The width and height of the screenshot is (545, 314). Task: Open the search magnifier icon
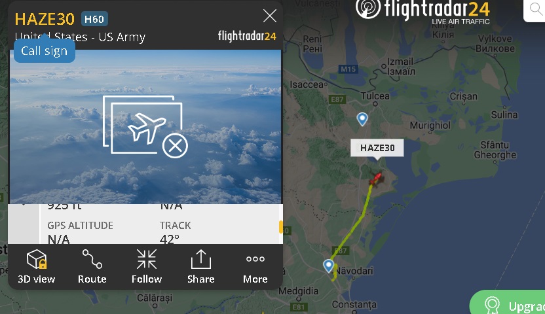(536, 9)
